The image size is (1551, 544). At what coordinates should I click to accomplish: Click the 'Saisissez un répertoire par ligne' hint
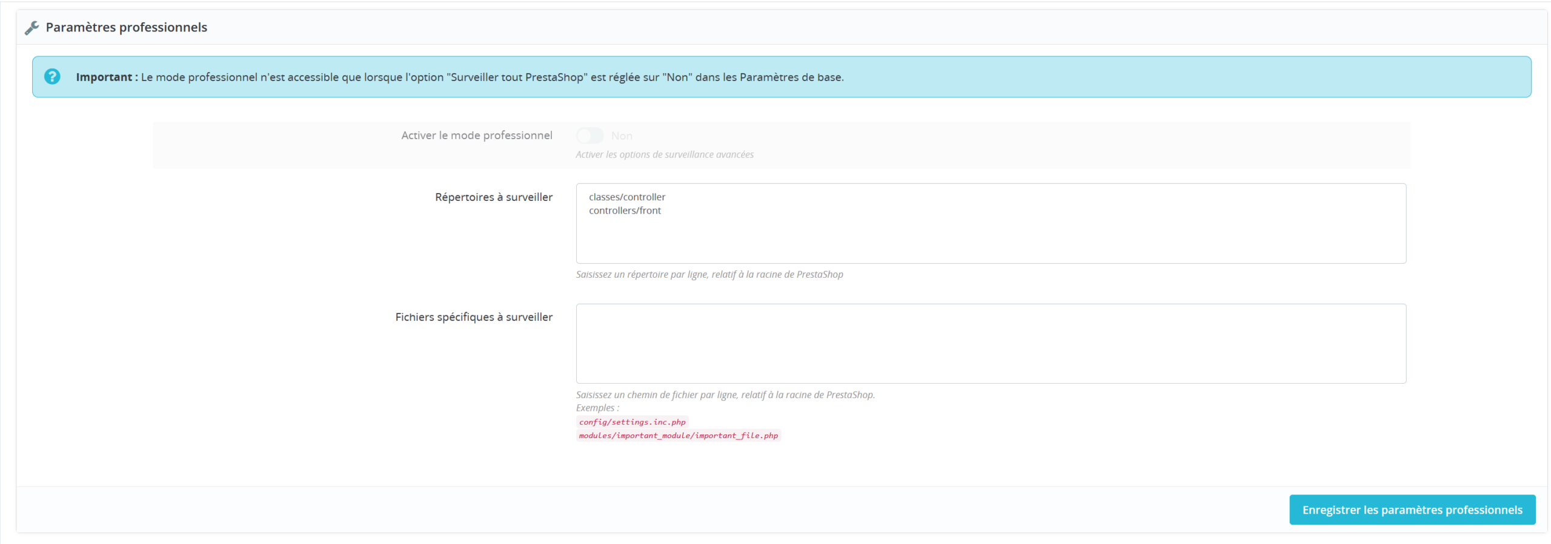[x=709, y=275]
